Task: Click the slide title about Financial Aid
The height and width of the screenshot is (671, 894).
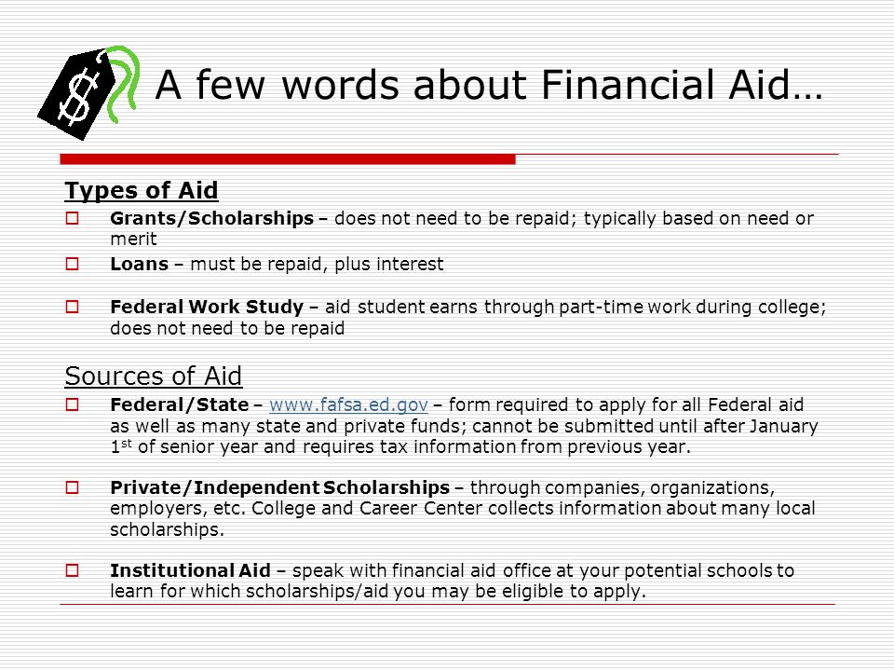Action: point(489,85)
